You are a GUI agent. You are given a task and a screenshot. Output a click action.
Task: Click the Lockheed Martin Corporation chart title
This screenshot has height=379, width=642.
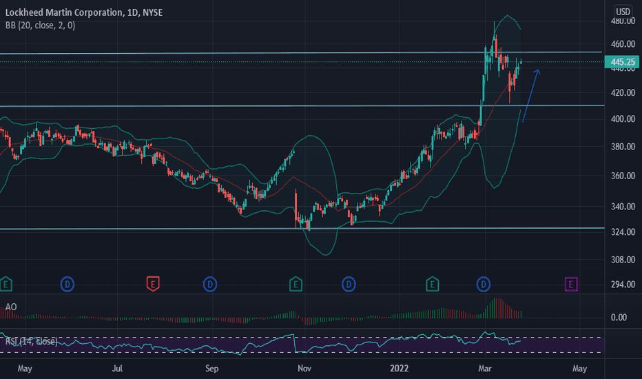84,12
